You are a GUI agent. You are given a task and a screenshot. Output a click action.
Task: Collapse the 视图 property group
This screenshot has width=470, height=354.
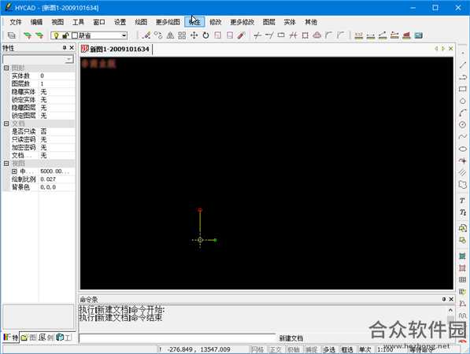(x=6, y=164)
